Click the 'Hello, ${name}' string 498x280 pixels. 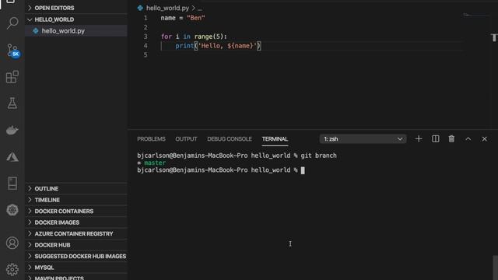[227, 46]
